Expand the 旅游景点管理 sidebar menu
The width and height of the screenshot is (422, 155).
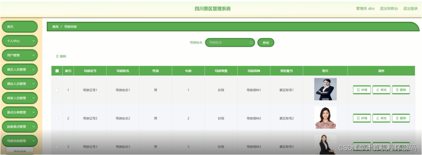click(x=19, y=126)
